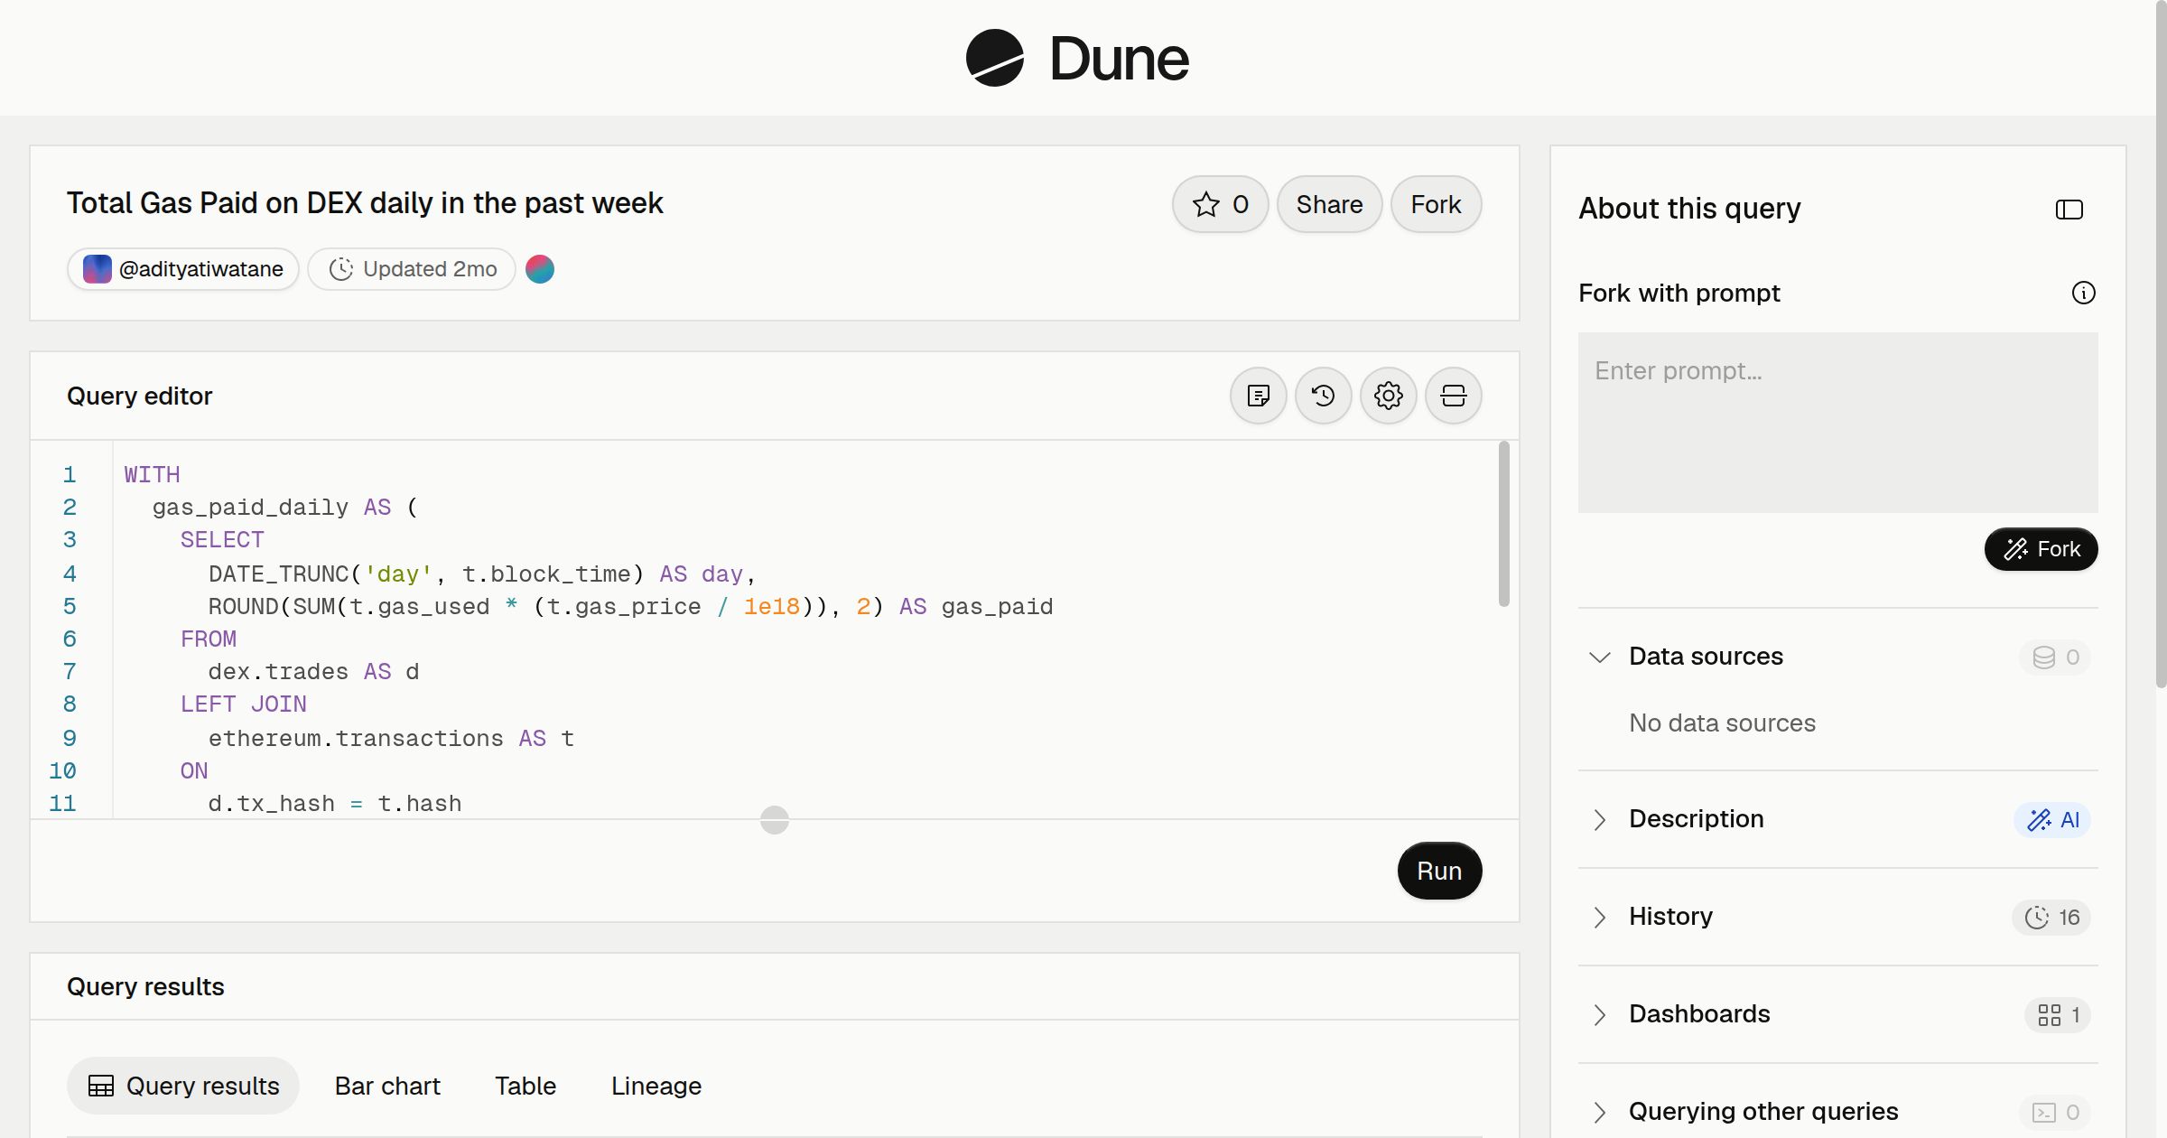The width and height of the screenshot is (2167, 1138).
Task: Click the Querying other queries count badge
Action: [2055, 1113]
